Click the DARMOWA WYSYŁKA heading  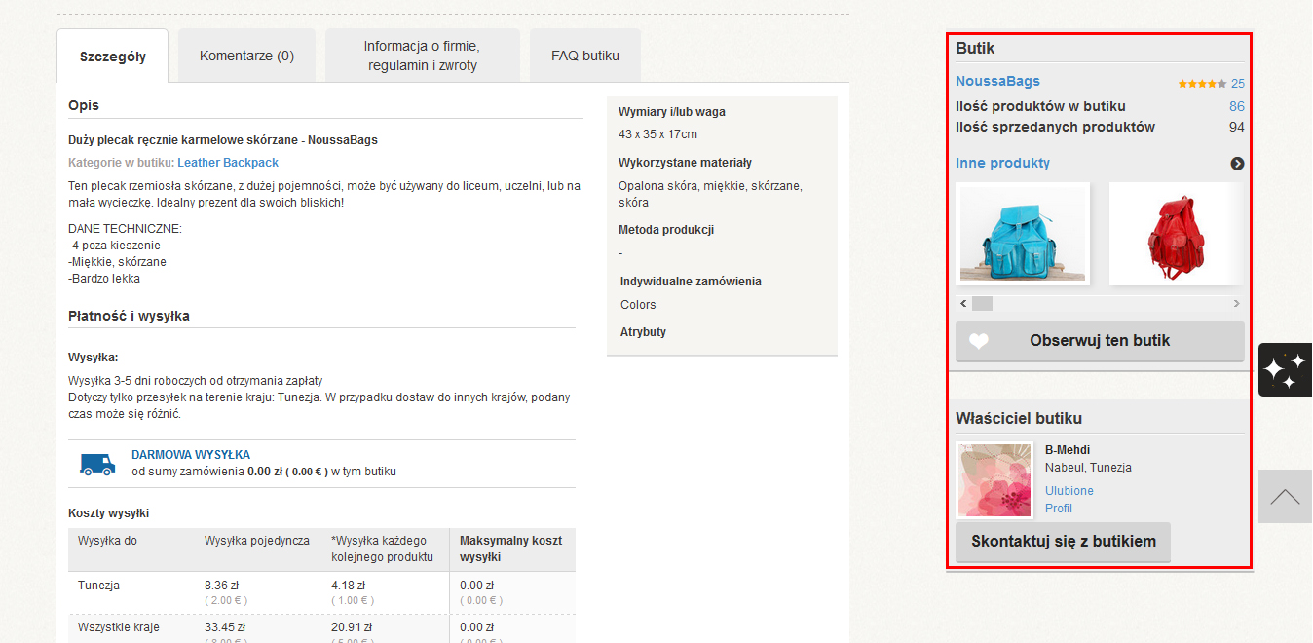click(191, 455)
